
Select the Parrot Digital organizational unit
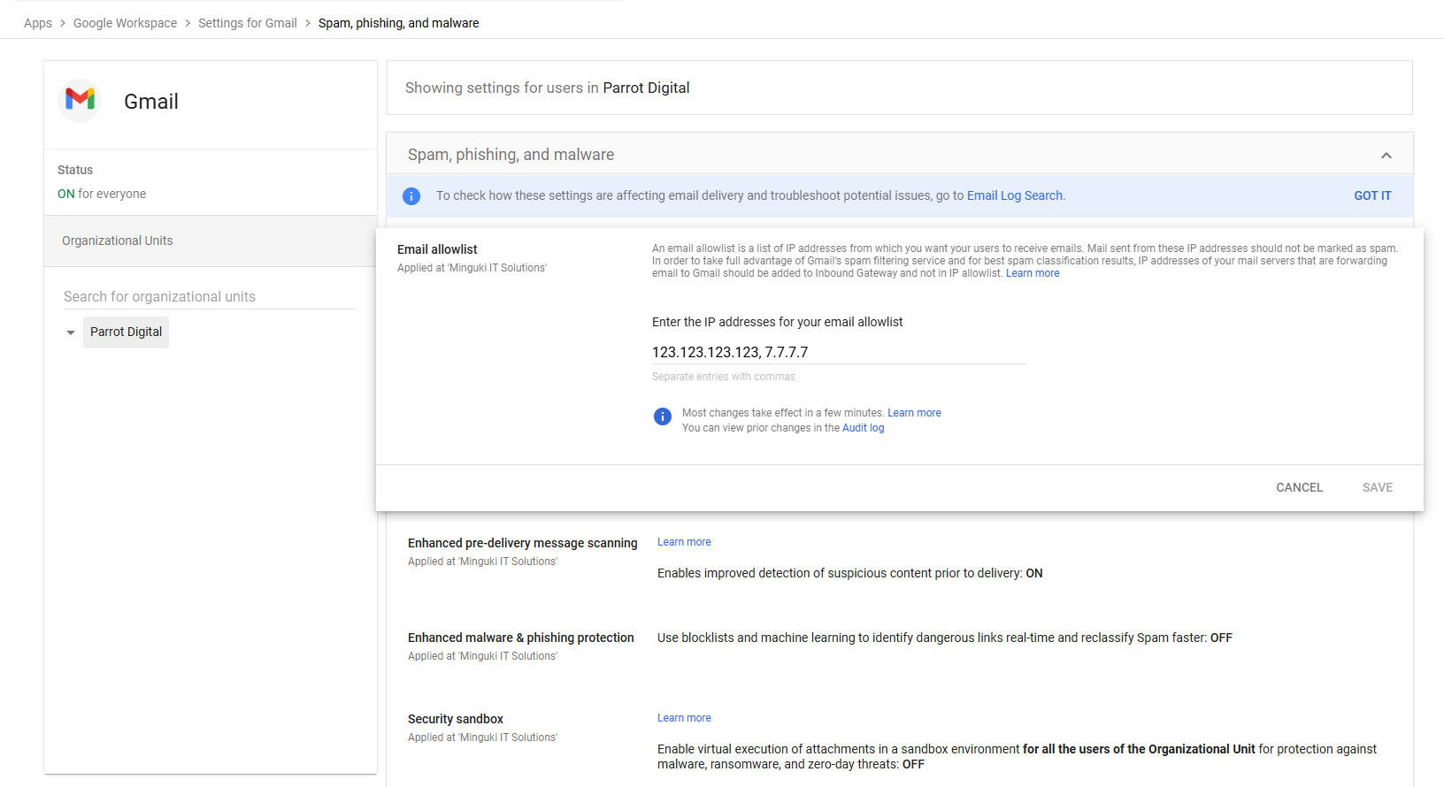tap(126, 332)
